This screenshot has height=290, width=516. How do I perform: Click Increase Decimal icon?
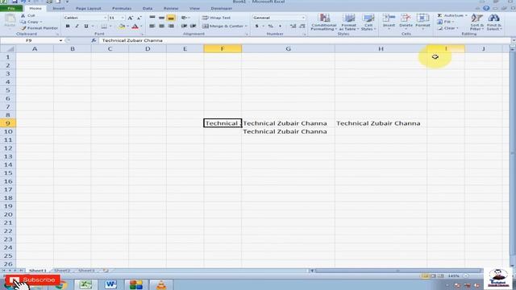point(293,26)
